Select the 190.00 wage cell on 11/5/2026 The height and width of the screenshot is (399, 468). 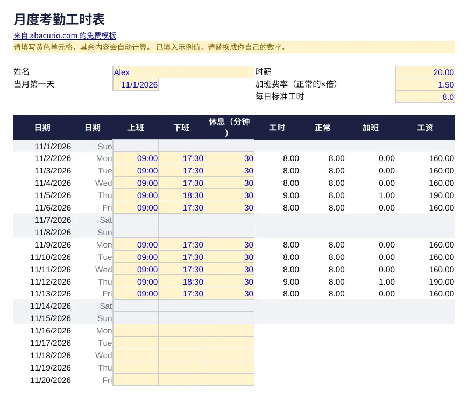click(x=425, y=195)
